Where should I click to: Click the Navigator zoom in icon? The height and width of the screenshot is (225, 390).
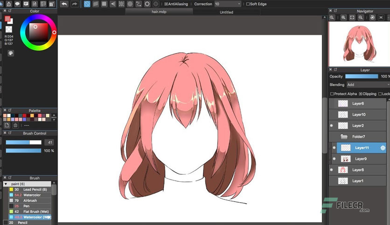click(x=343, y=17)
